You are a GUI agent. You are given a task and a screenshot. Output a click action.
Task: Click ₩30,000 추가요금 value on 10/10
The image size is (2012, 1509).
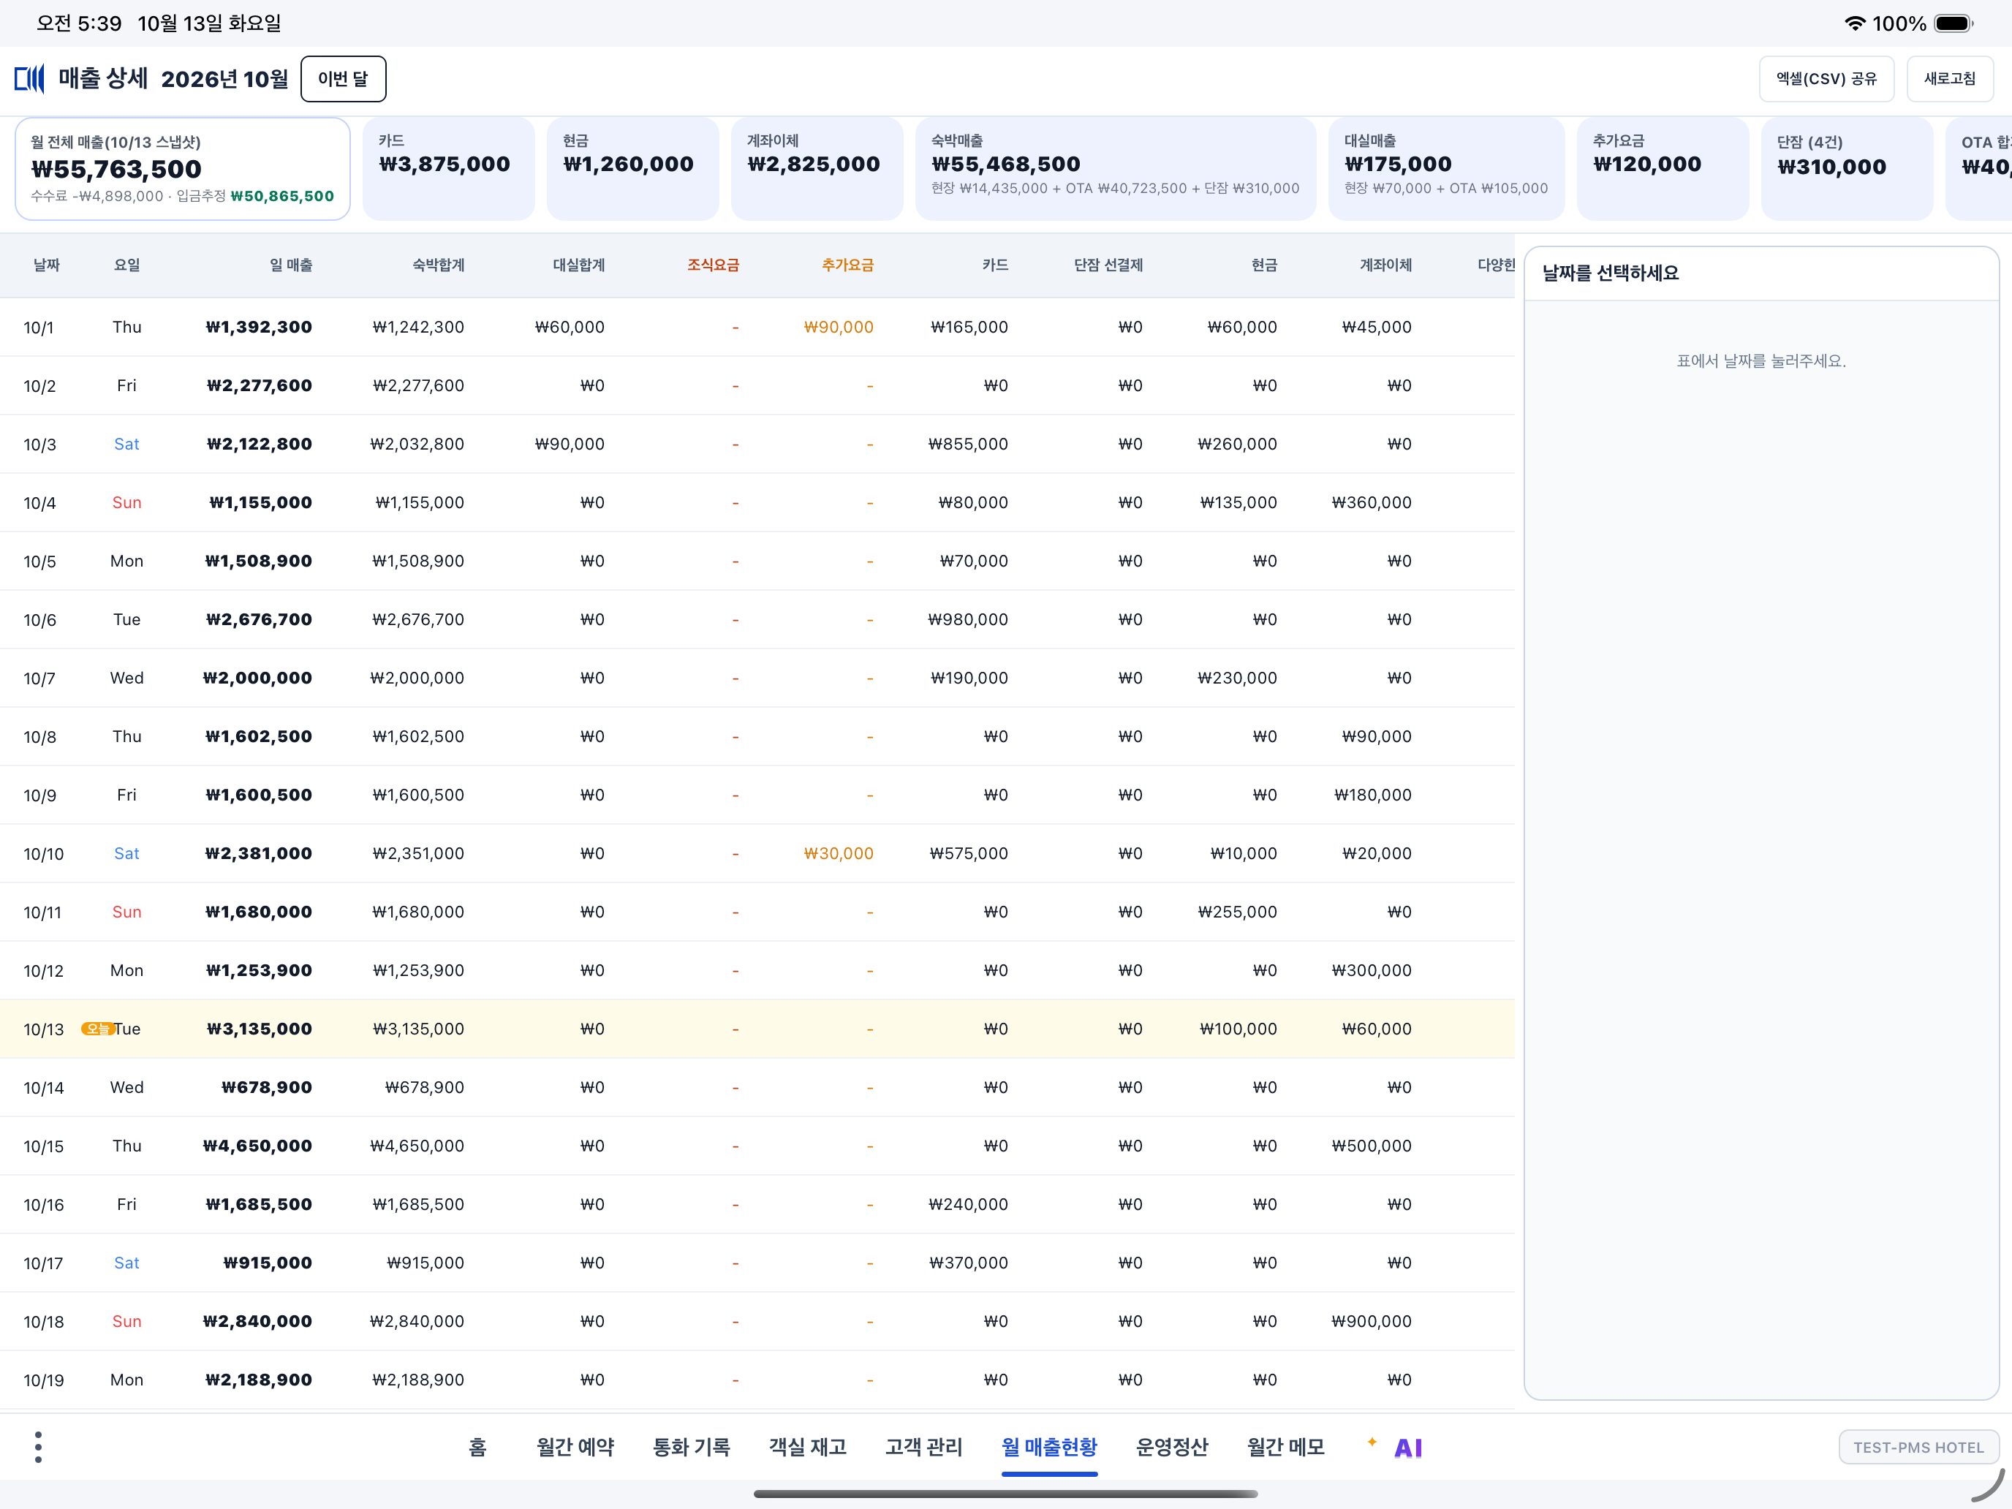point(839,853)
